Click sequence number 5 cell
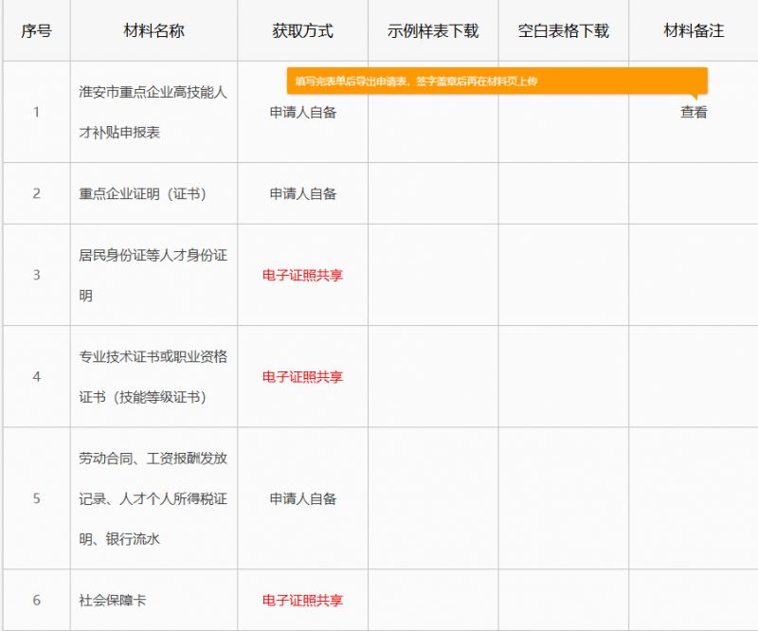758x631 pixels. 36,498
